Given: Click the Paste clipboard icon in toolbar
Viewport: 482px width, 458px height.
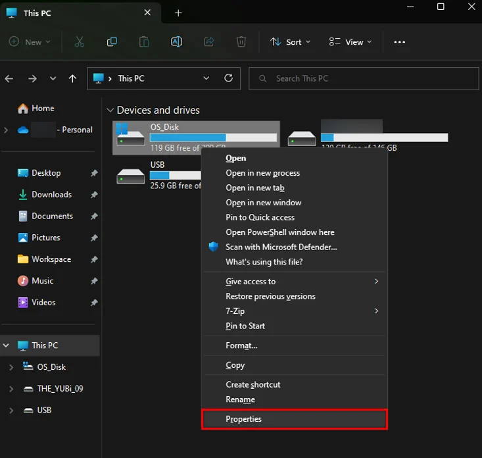Looking at the screenshot, I should pyautogui.click(x=144, y=42).
